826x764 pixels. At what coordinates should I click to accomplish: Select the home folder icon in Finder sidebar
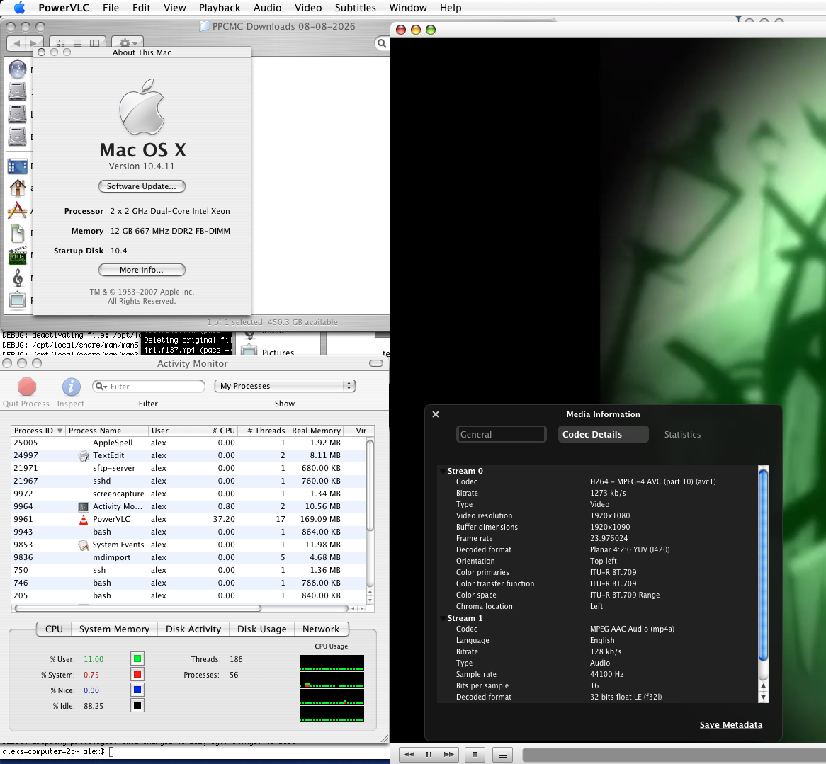[18, 188]
